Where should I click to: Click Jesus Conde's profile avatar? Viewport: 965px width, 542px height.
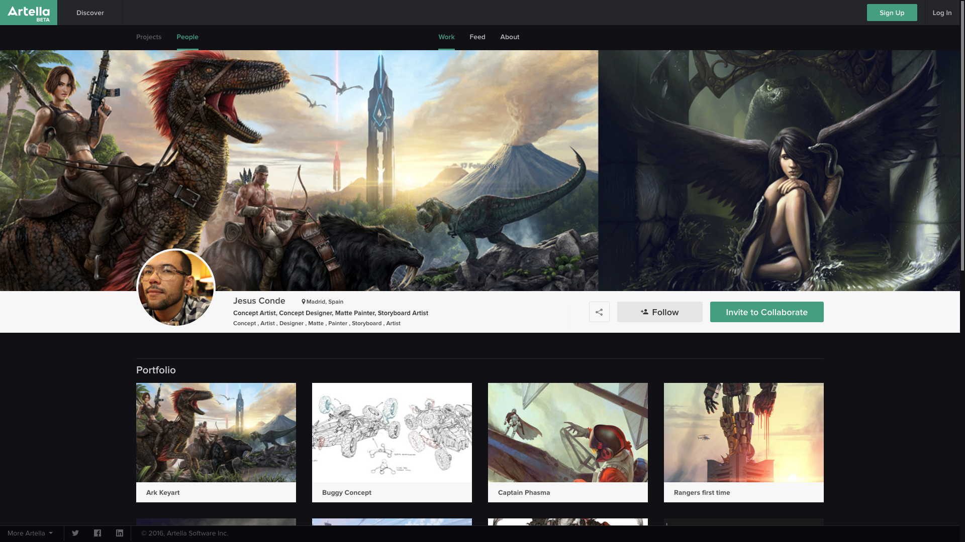click(176, 288)
